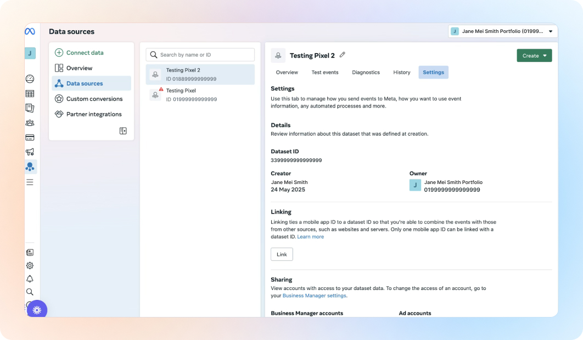The width and height of the screenshot is (583, 340).
Task: Switch to the Diagnostics tab
Action: (366, 72)
